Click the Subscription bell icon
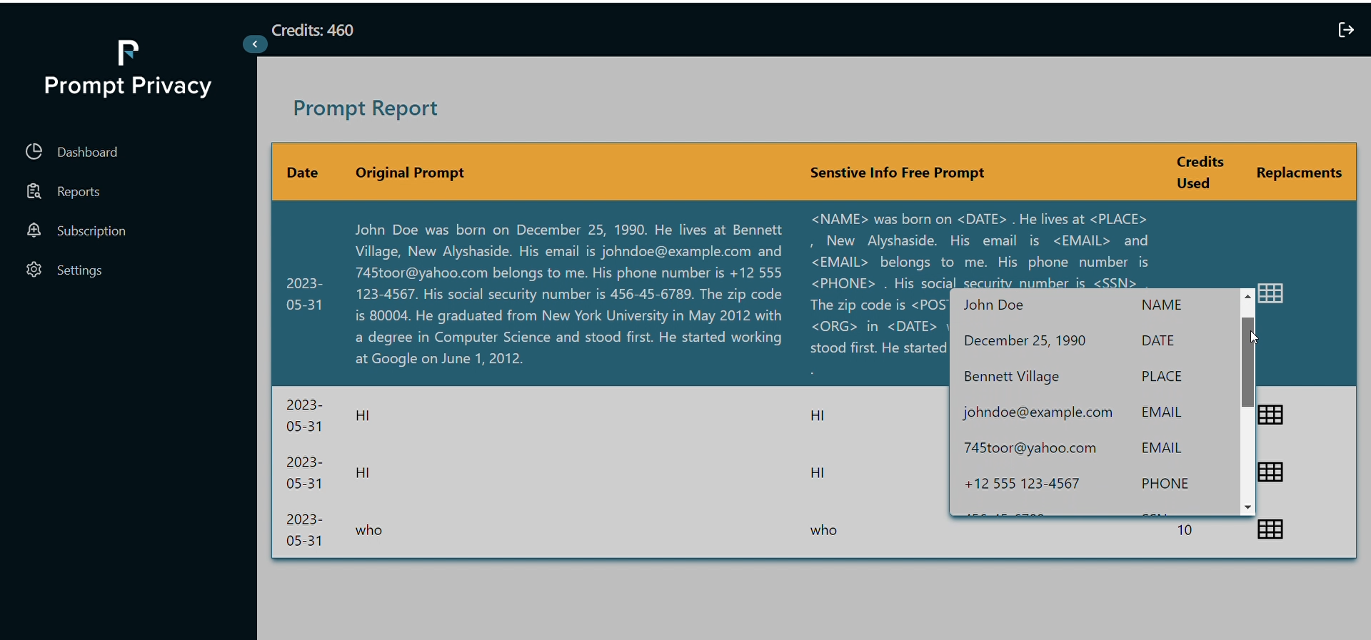1371x640 pixels. click(x=34, y=230)
